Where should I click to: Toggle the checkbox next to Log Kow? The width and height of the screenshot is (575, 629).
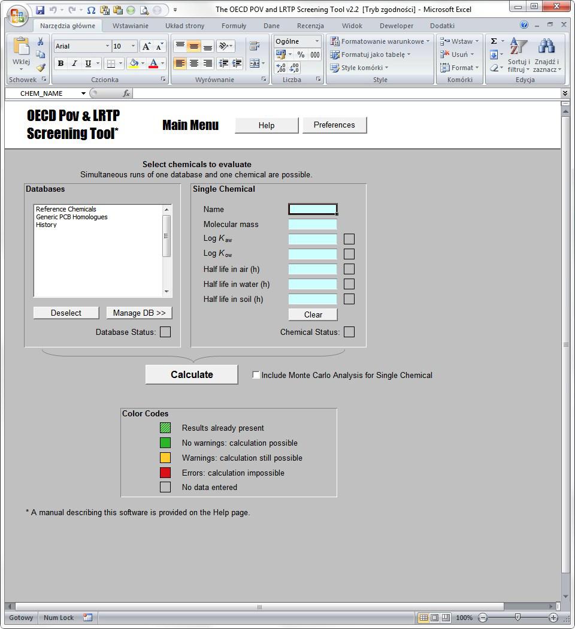pos(349,254)
